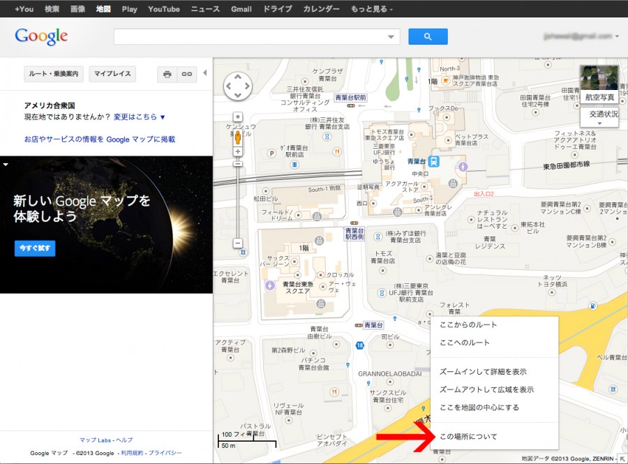Screen dimensions: 628x464
Task: Expand the 交通状況 traffic dropdown
Action: pyautogui.click(x=599, y=117)
